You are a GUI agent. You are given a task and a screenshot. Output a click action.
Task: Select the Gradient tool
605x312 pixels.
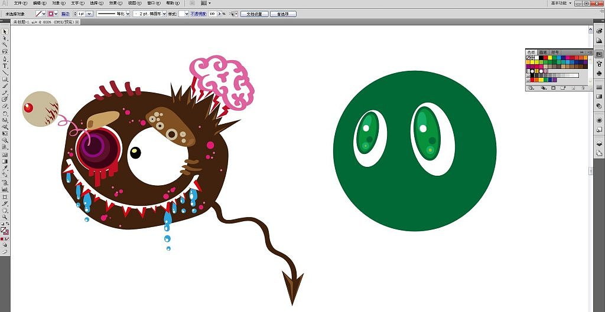tap(5, 161)
